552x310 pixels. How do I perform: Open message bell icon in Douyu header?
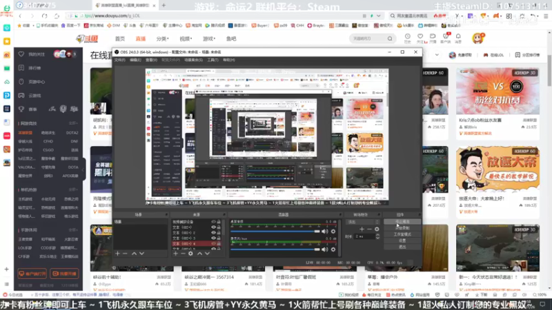point(458,37)
